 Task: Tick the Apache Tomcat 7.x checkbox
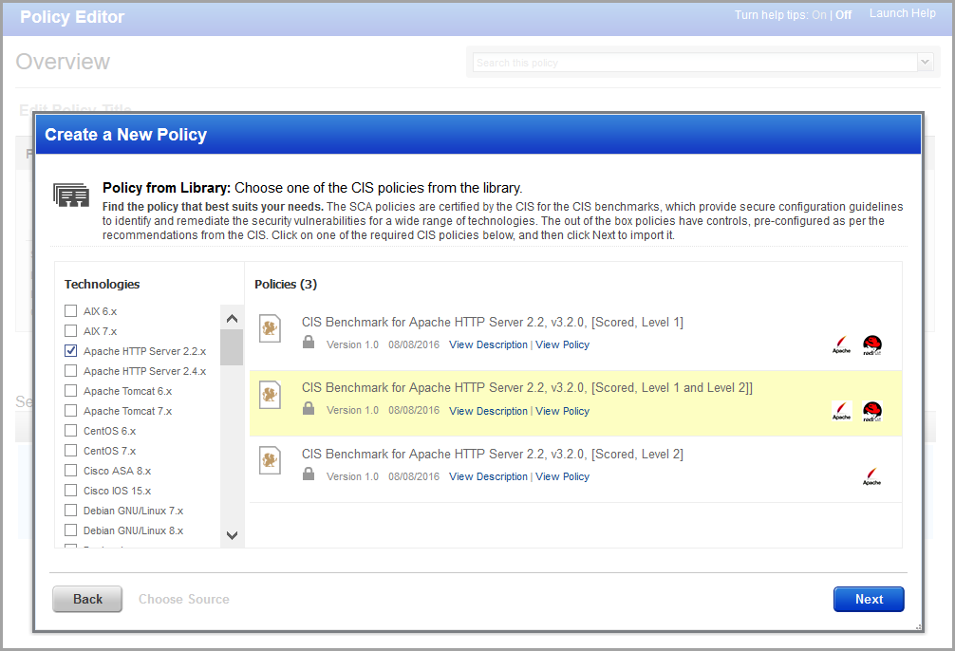(x=70, y=411)
